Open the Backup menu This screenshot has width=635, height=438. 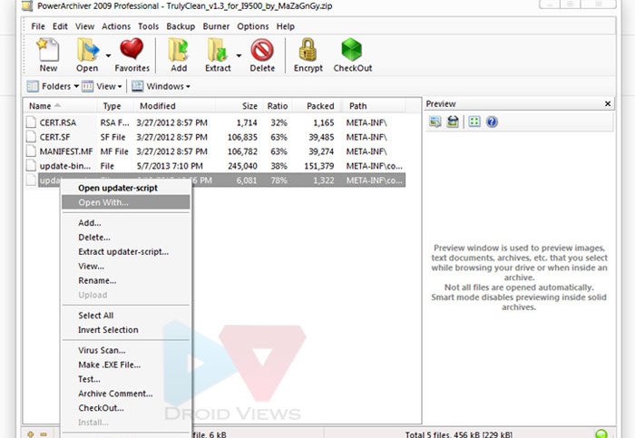point(181,26)
